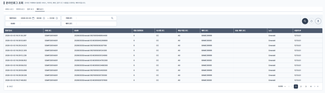This screenshot has height=93, width=325.
Task: Click GUID 20260303Emerald 0C4E005945290800
Action: pyautogui.click(x=91, y=41)
